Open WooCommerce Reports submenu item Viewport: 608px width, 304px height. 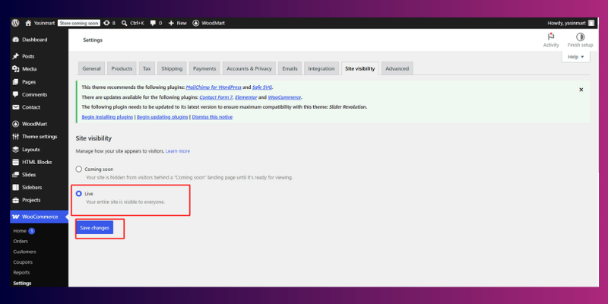(x=21, y=273)
